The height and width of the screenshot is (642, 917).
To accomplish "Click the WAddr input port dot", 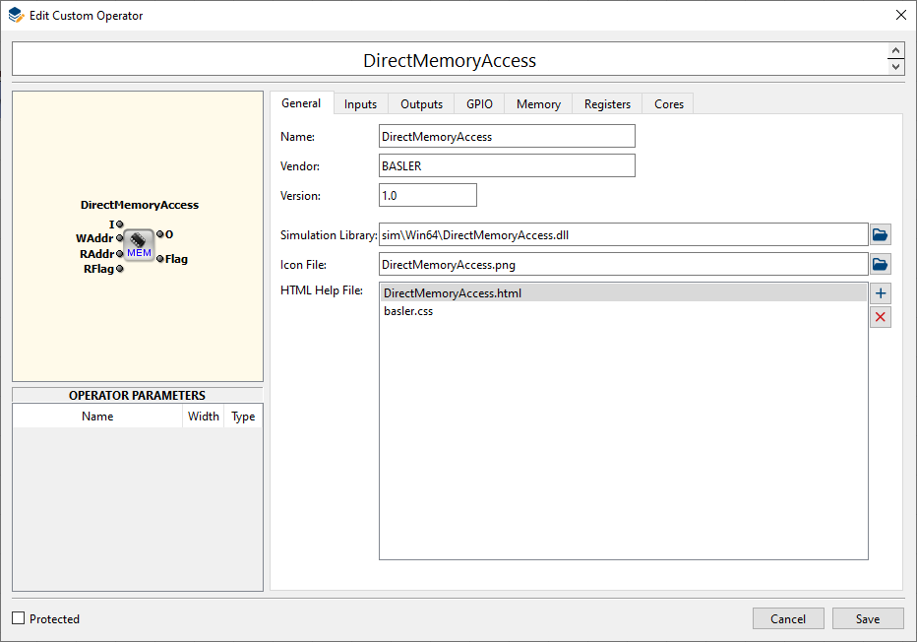I will coord(119,238).
